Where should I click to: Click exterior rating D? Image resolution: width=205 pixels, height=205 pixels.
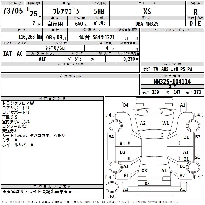point(191,23)
